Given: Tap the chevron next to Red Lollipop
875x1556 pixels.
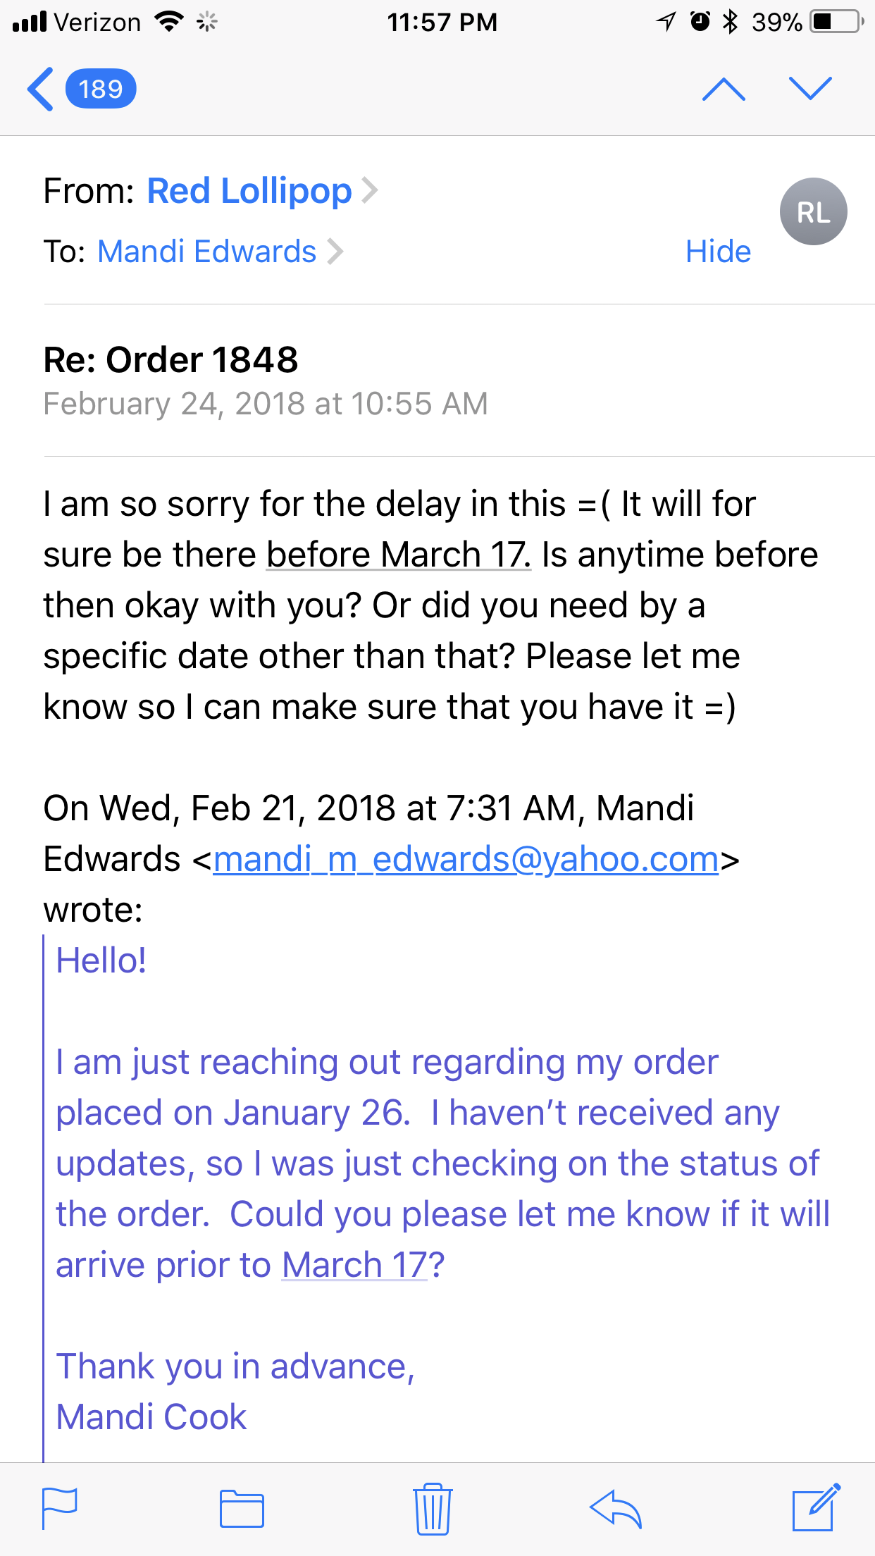Looking at the screenshot, I should coord(370,190).
